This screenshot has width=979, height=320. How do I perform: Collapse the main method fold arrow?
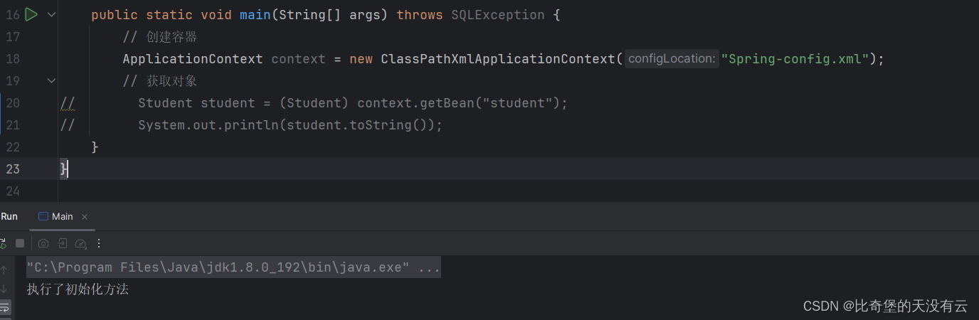[51, 14]
